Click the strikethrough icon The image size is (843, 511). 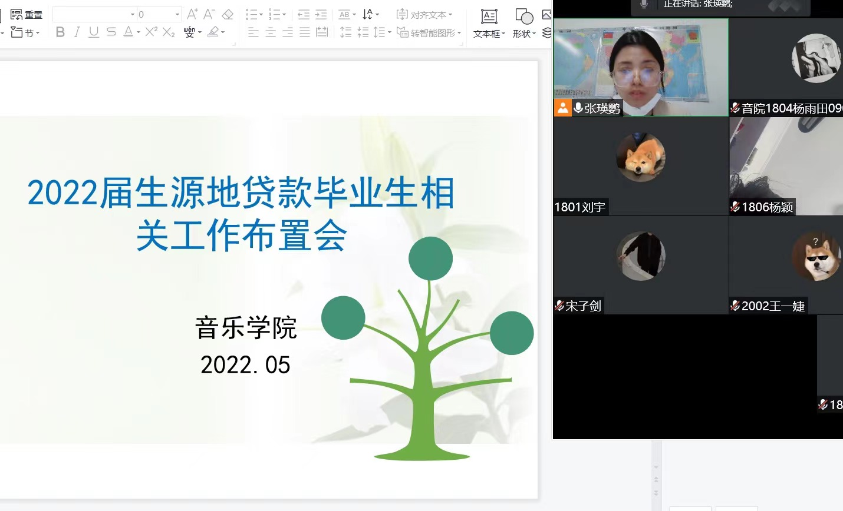coord(111,32)
